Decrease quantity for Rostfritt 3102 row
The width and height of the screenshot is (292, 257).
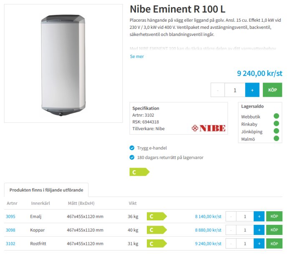point(231,244)
